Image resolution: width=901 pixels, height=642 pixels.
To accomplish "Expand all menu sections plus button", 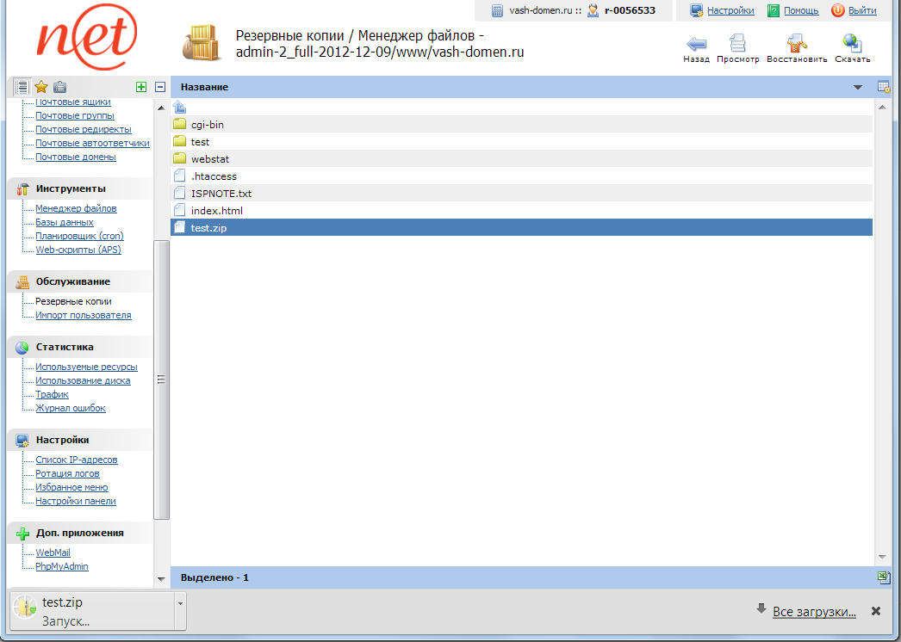I will 141,87.
